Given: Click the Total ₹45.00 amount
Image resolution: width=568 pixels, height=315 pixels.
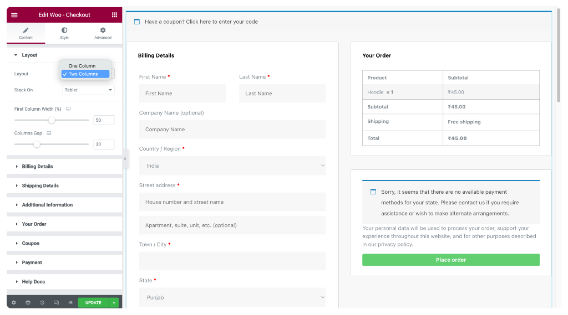Looking at the screenshot, I should (x=457, y=138).
